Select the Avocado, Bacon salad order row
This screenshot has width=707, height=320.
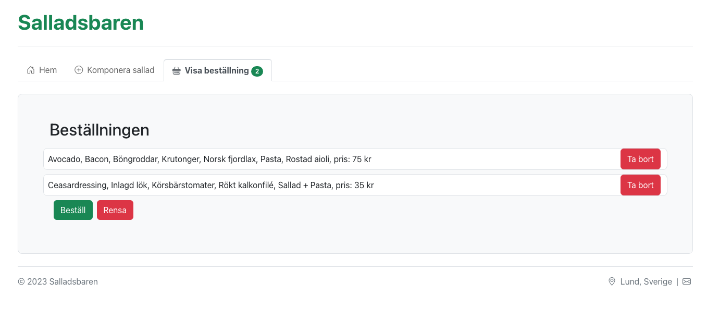(355, 159)
